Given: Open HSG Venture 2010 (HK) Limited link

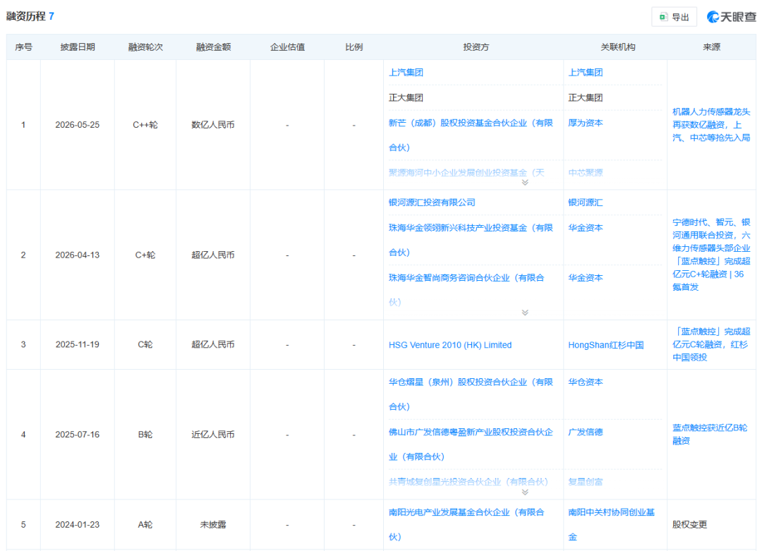Looking at the screenshot, I should click(450, 345).
